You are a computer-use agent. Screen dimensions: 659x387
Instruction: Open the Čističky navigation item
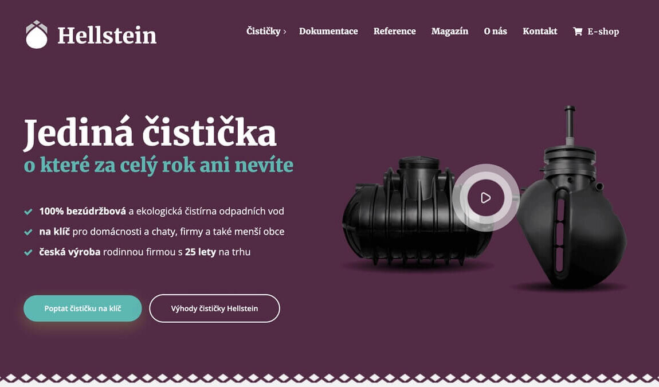click(x=264, y=31)
